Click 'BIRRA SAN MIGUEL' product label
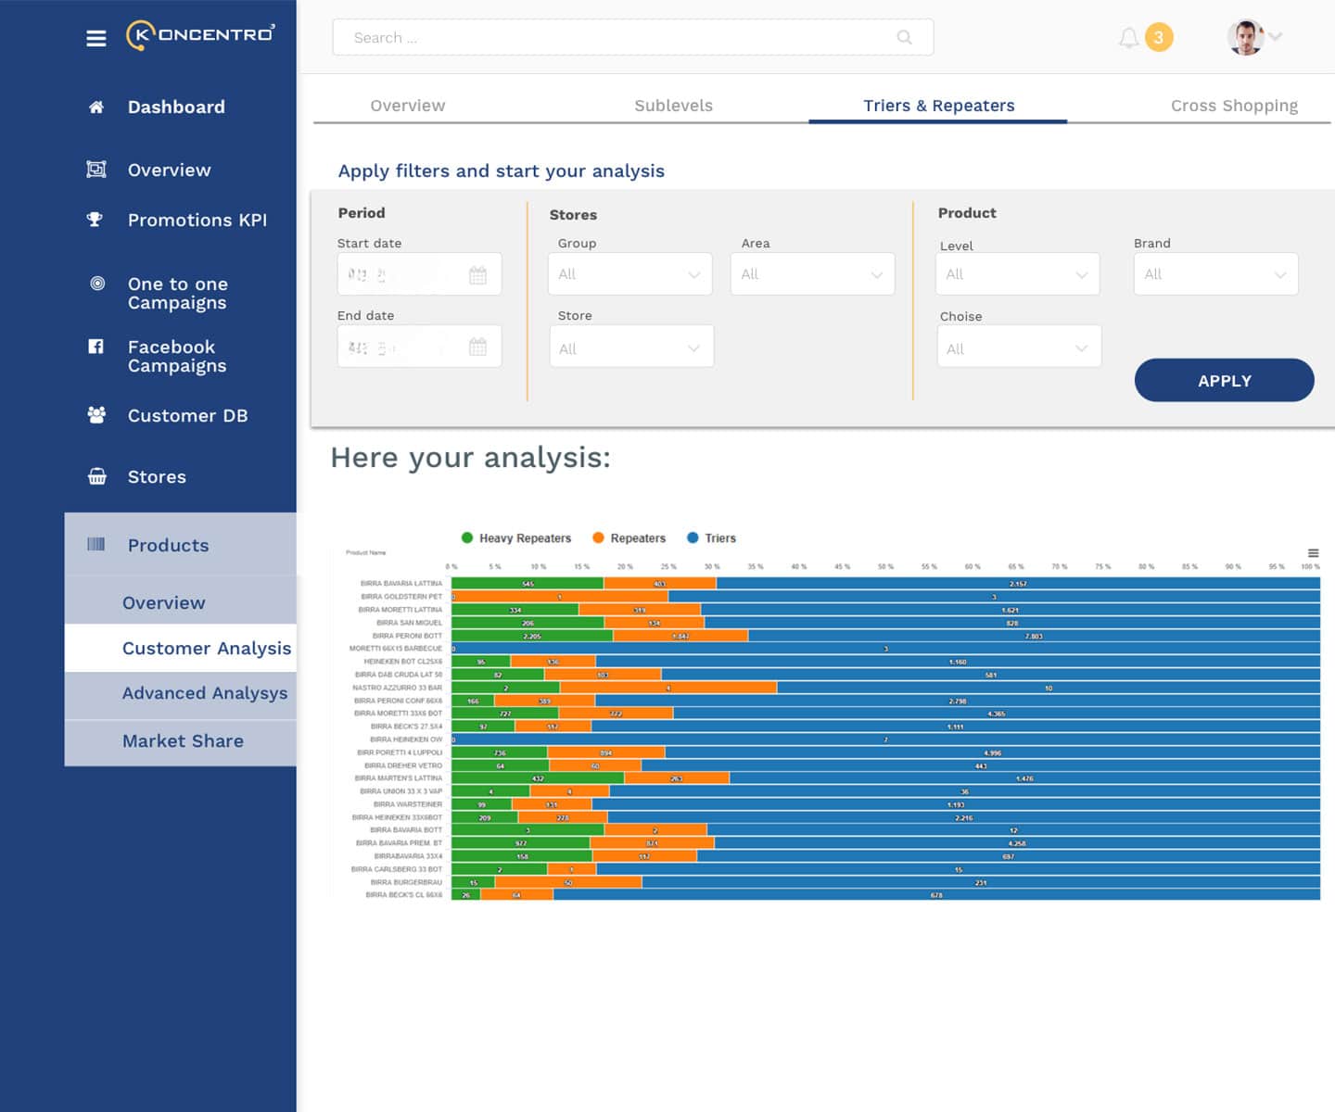This screenshot has height=1112, width=1335. (410, 623)
